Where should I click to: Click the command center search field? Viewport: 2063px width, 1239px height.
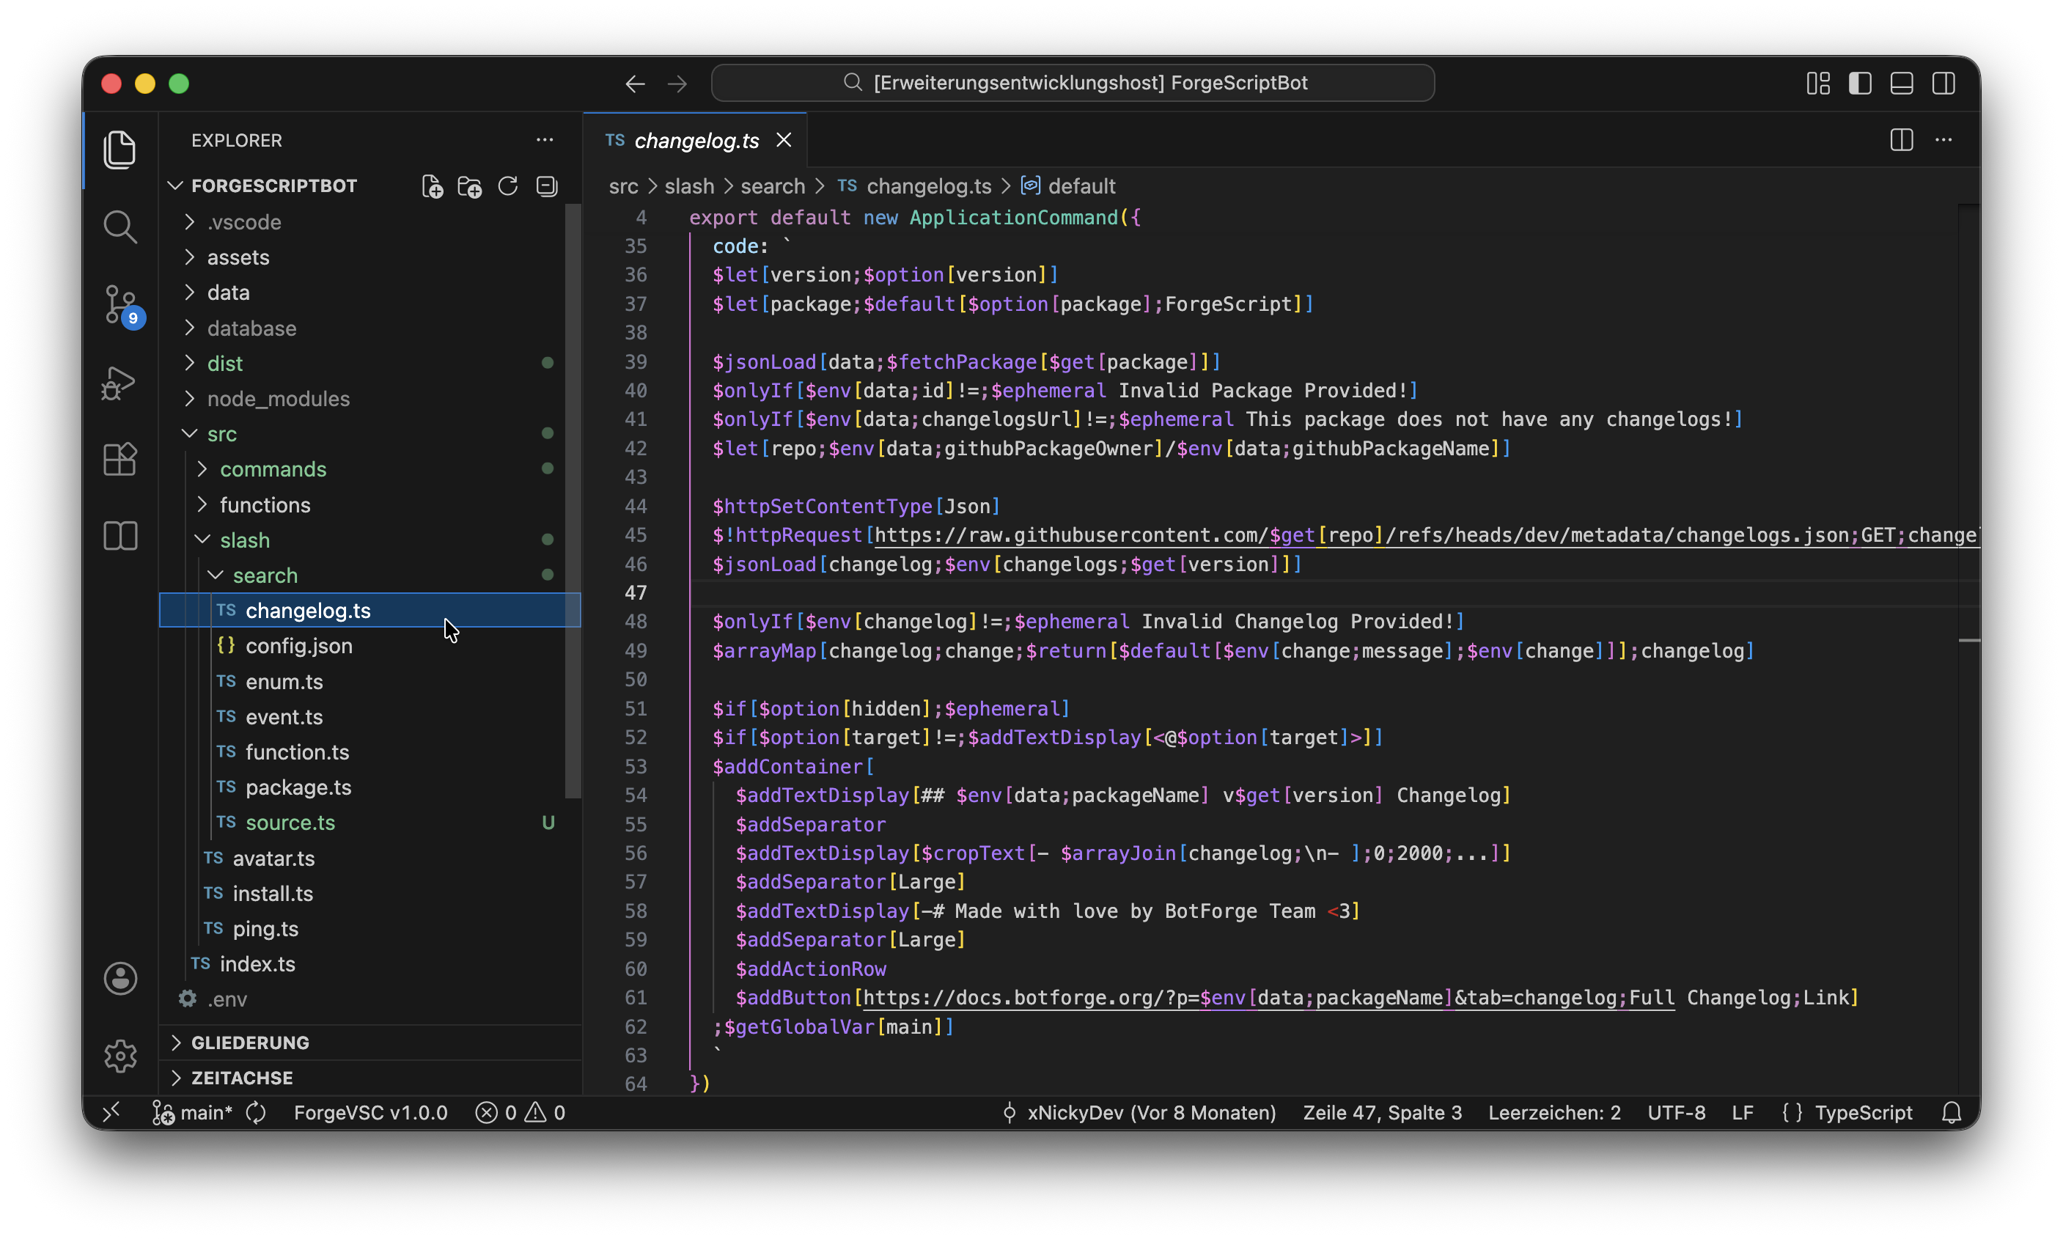click(1072, 84)
